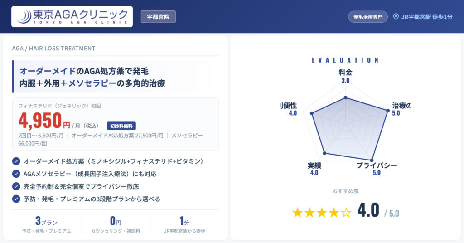Click the empty fifth rating star

pyautogui.click(x=346, y=213)
